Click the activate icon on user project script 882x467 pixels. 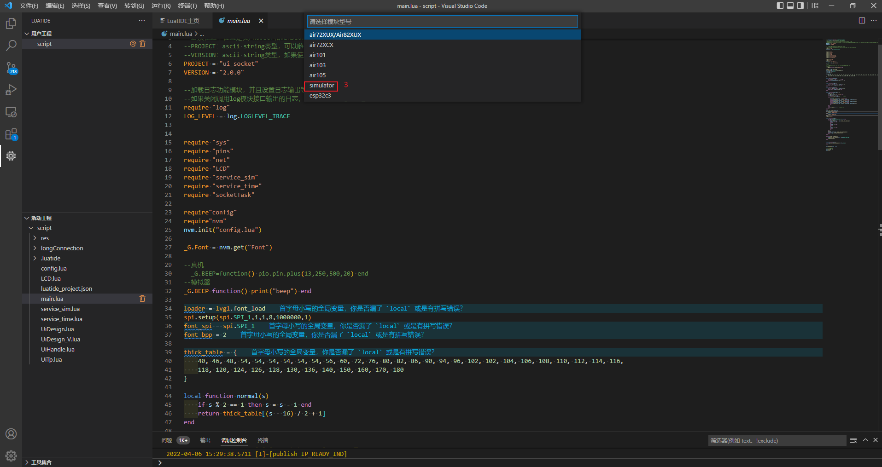(133, 44)
